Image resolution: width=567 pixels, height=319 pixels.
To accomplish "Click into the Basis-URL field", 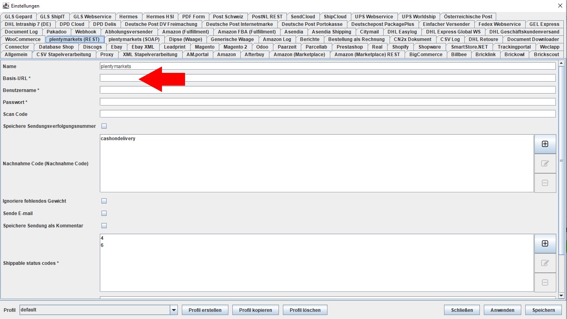I will pyautogui.click(x=327, y=78).
